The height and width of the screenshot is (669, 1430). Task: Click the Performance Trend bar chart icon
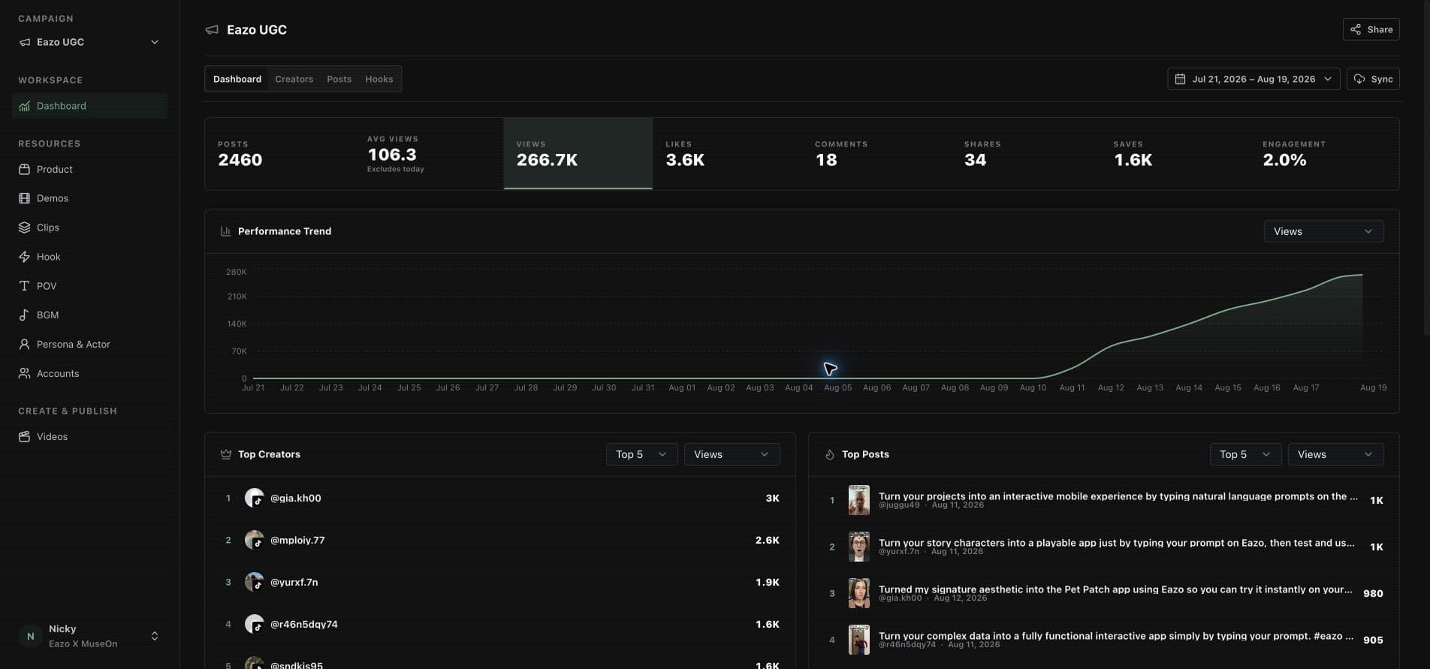click(x=225, y=231)
